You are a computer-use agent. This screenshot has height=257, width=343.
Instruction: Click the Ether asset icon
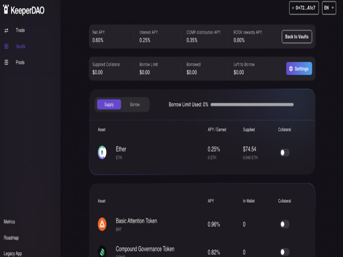point(102,153)
